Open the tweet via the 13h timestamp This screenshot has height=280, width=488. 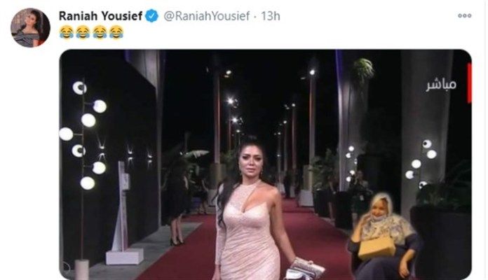(x=271, y=16)
